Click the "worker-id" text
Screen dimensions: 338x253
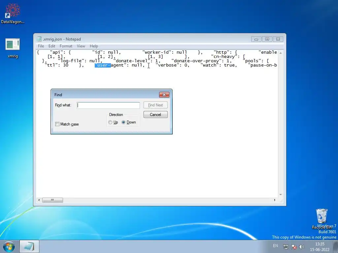pyautogui.click(x=157, y=52)
